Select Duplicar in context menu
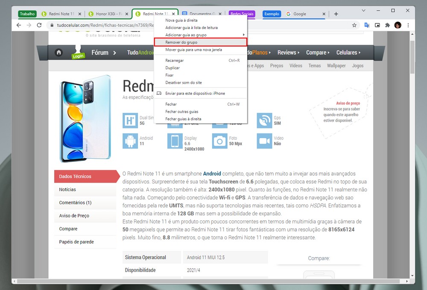The image size is (427, 290). pyautogui.click(x=200, y=68)
